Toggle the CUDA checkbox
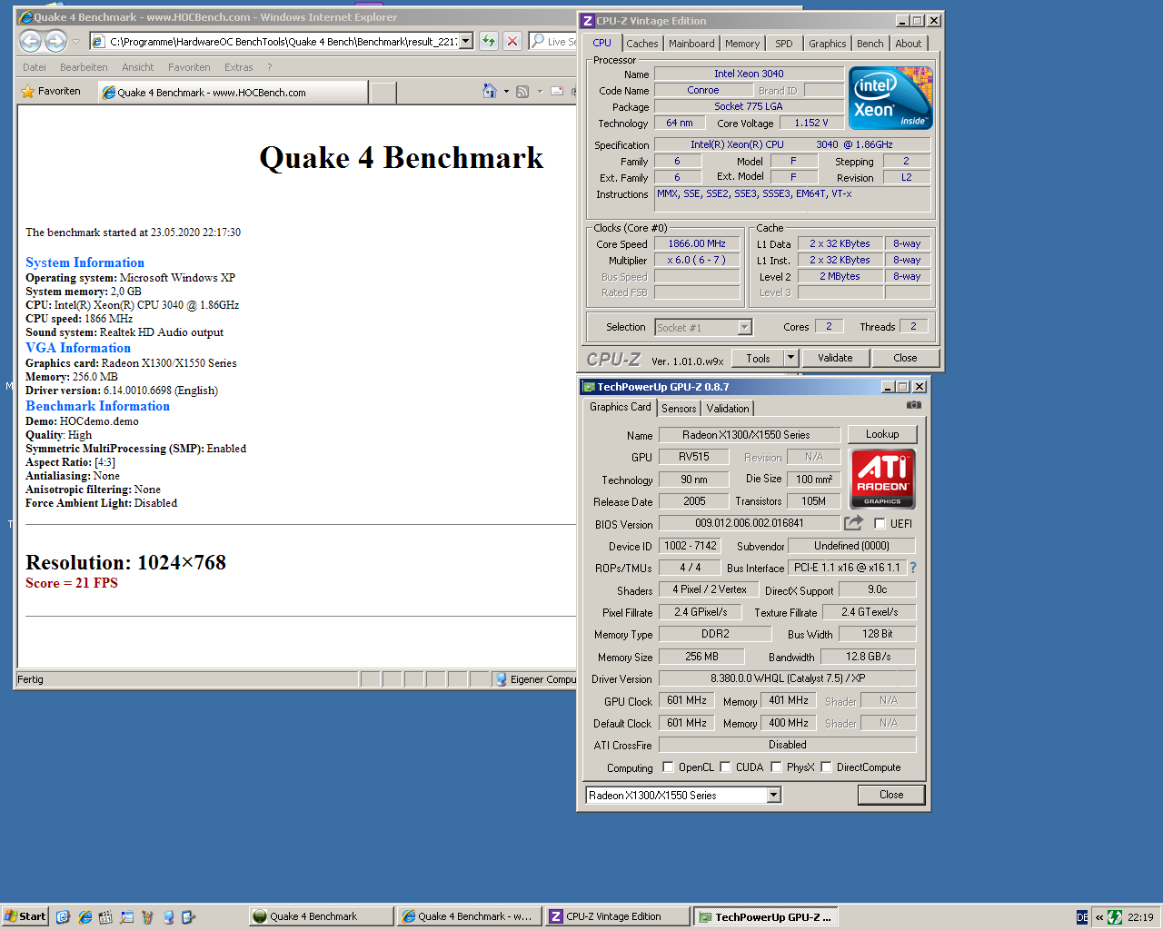 725,767
